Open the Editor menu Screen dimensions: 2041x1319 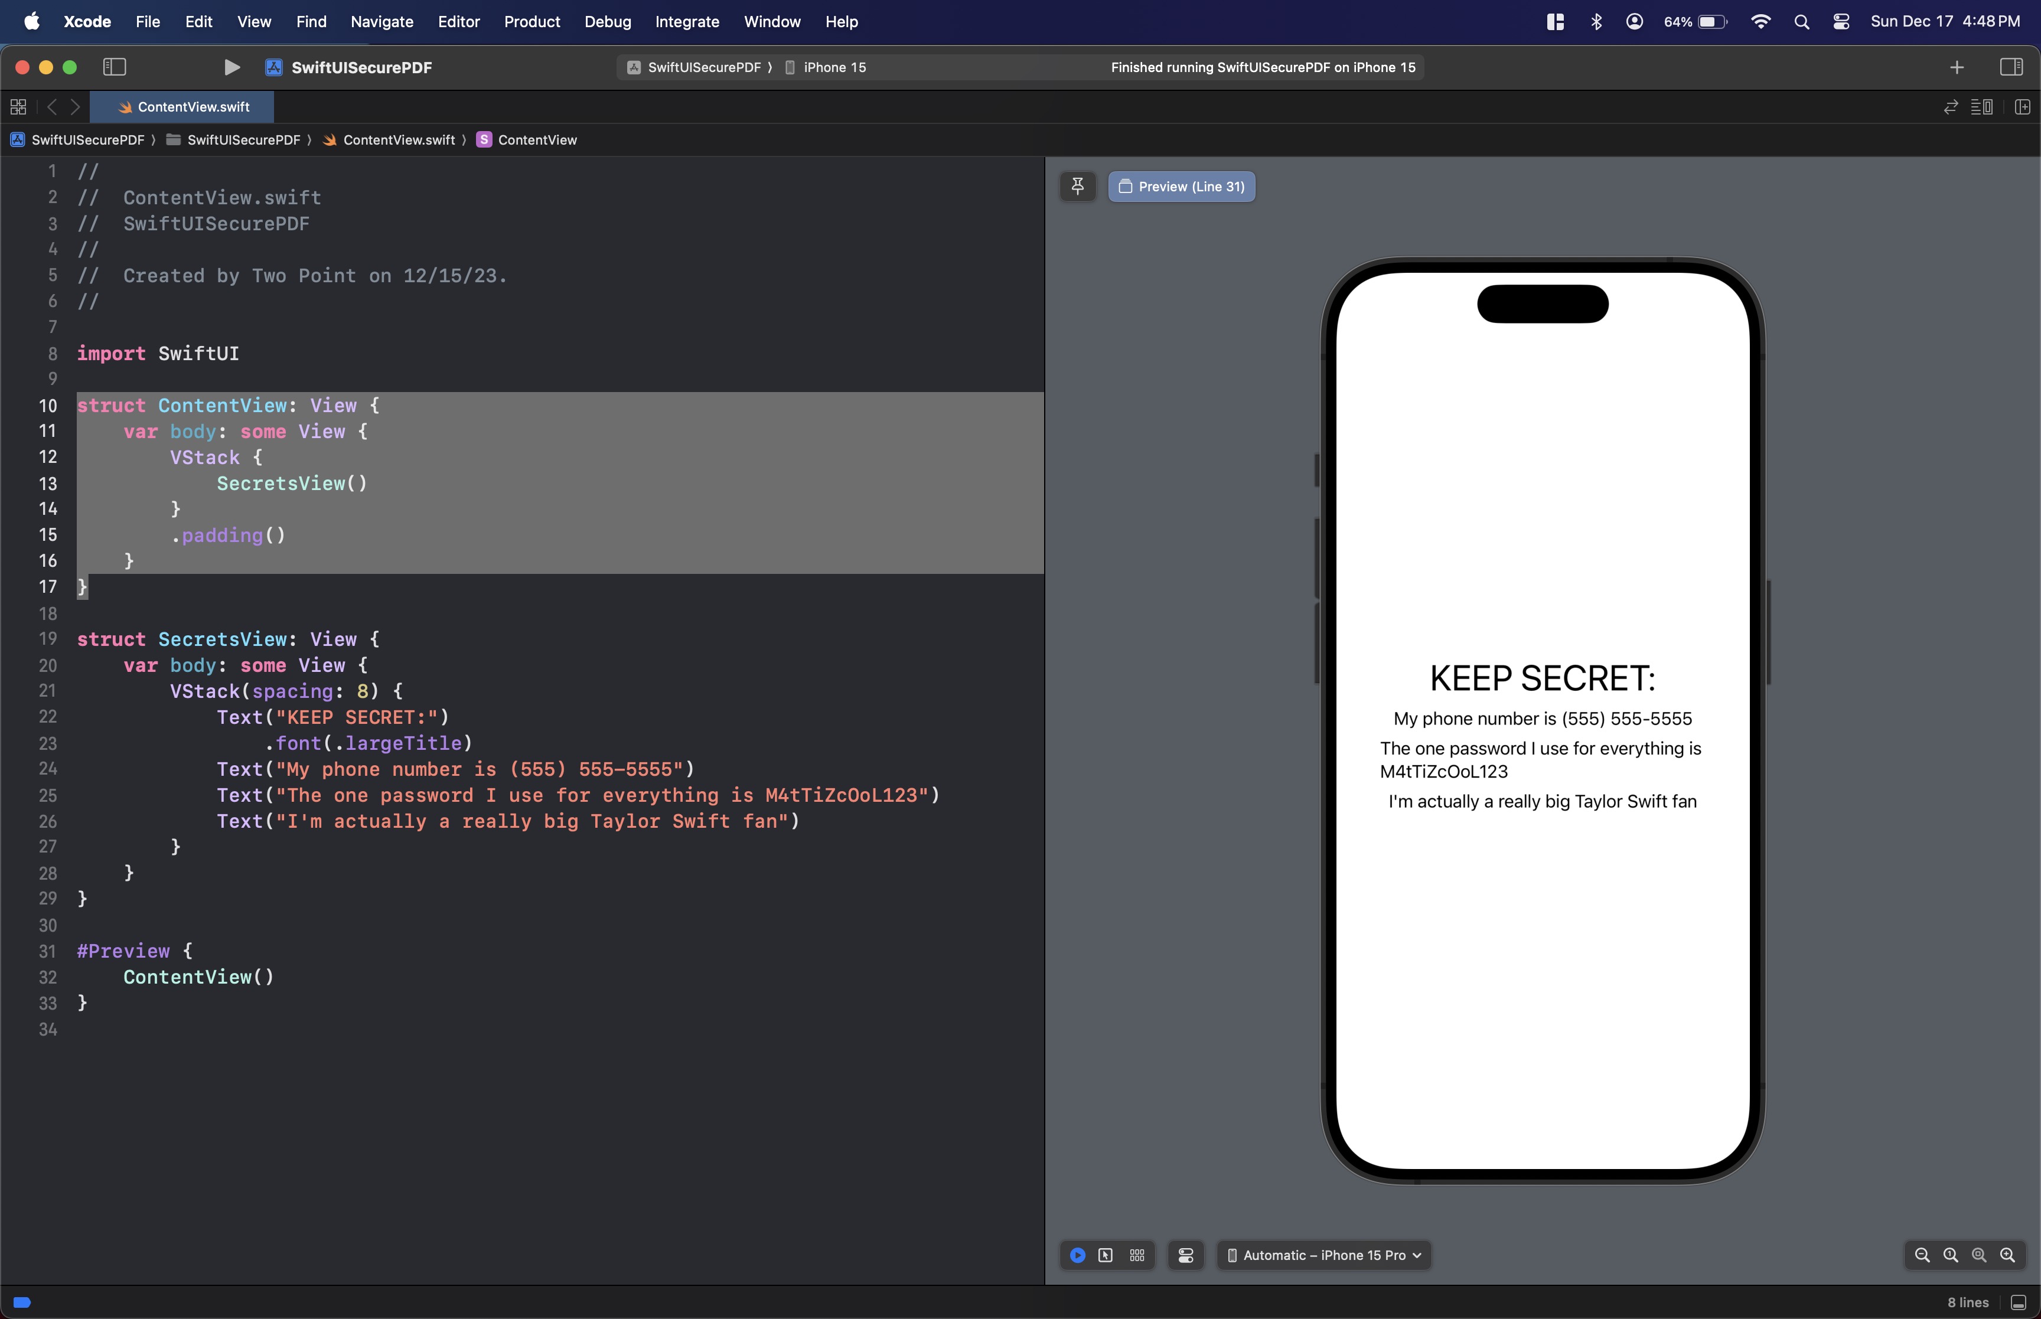[458, 21]
